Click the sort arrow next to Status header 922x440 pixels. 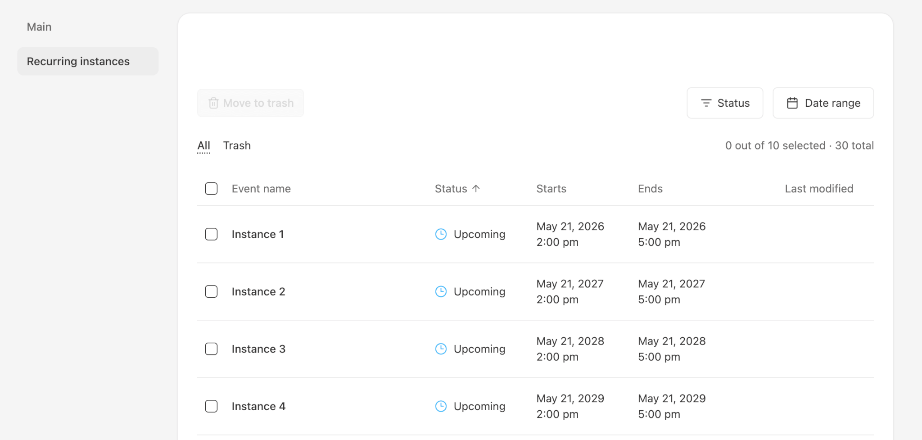pyautogui.click(x=476, y=189)
